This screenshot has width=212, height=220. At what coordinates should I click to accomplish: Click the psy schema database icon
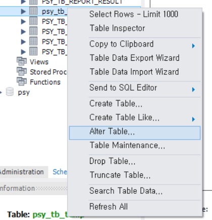click(x=10, y=92)
